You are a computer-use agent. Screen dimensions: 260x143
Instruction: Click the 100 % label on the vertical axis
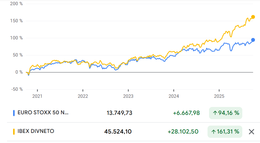click(x=17, y=38)
